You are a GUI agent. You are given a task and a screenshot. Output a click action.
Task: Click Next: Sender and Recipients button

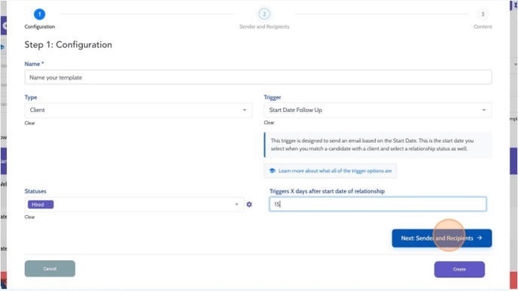(442, 238)
